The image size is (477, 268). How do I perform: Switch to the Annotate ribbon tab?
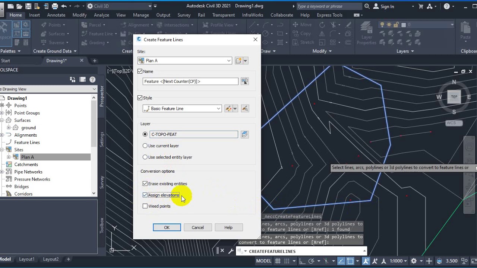tap(56, 15)
